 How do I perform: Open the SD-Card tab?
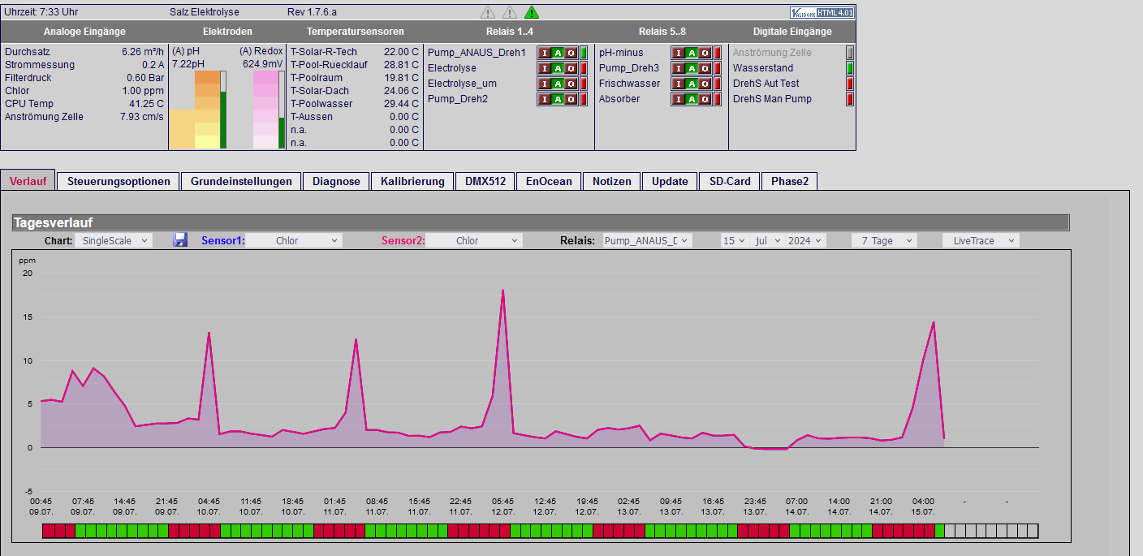click(x=730, y=181)
